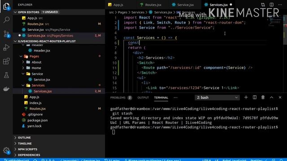
Task: Click the Services folder breadcrumb
Action: 138,13
